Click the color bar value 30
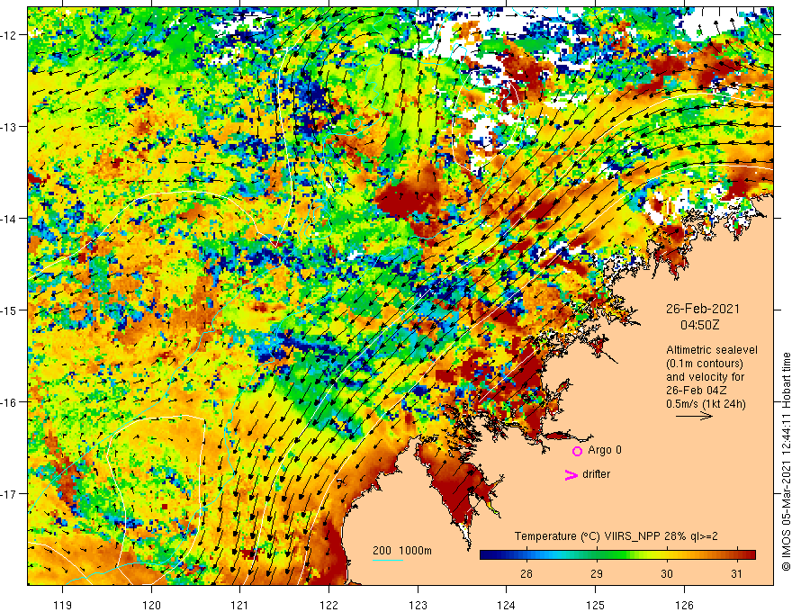Image resolution: width=792 pixels, height=612 pixels. [667, 573]
